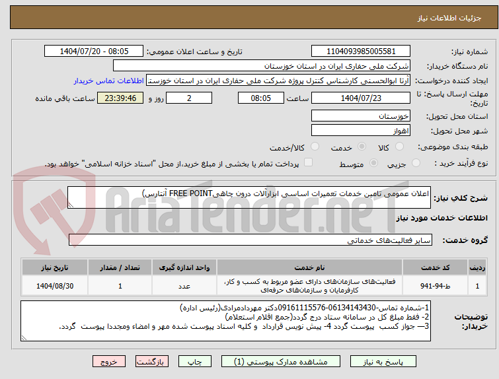Click the service name cell in row 1
Viewport: 499px width, 379px height.
[309, 286]
